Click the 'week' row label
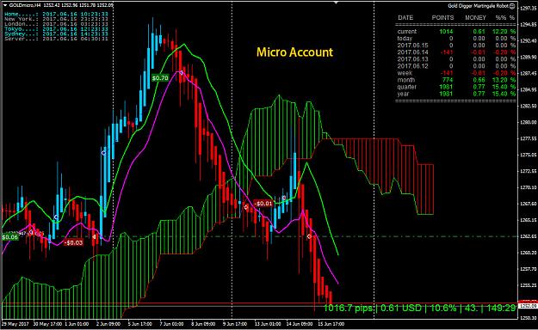The height and width of the screenshot is (330, 538). pyautogui.click(x=405, y=73)
